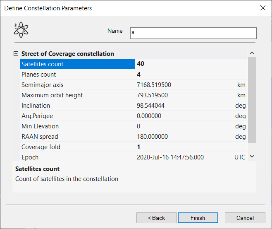
Task: Click the Name input field
Action: point(193,33)
